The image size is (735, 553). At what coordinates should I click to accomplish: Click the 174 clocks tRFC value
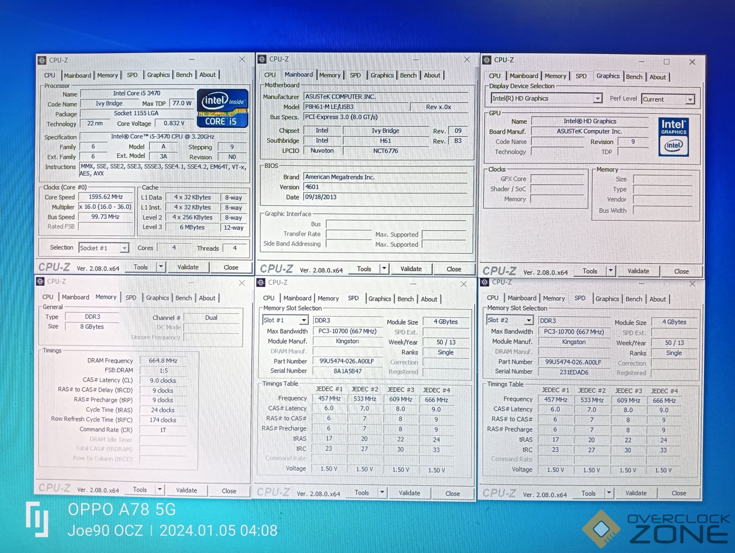tap(163, 420)
